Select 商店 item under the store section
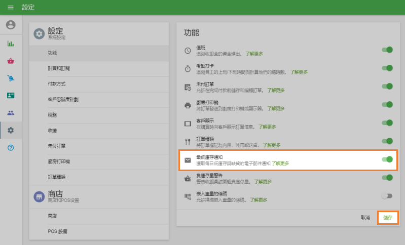 (x=99, y=216)
